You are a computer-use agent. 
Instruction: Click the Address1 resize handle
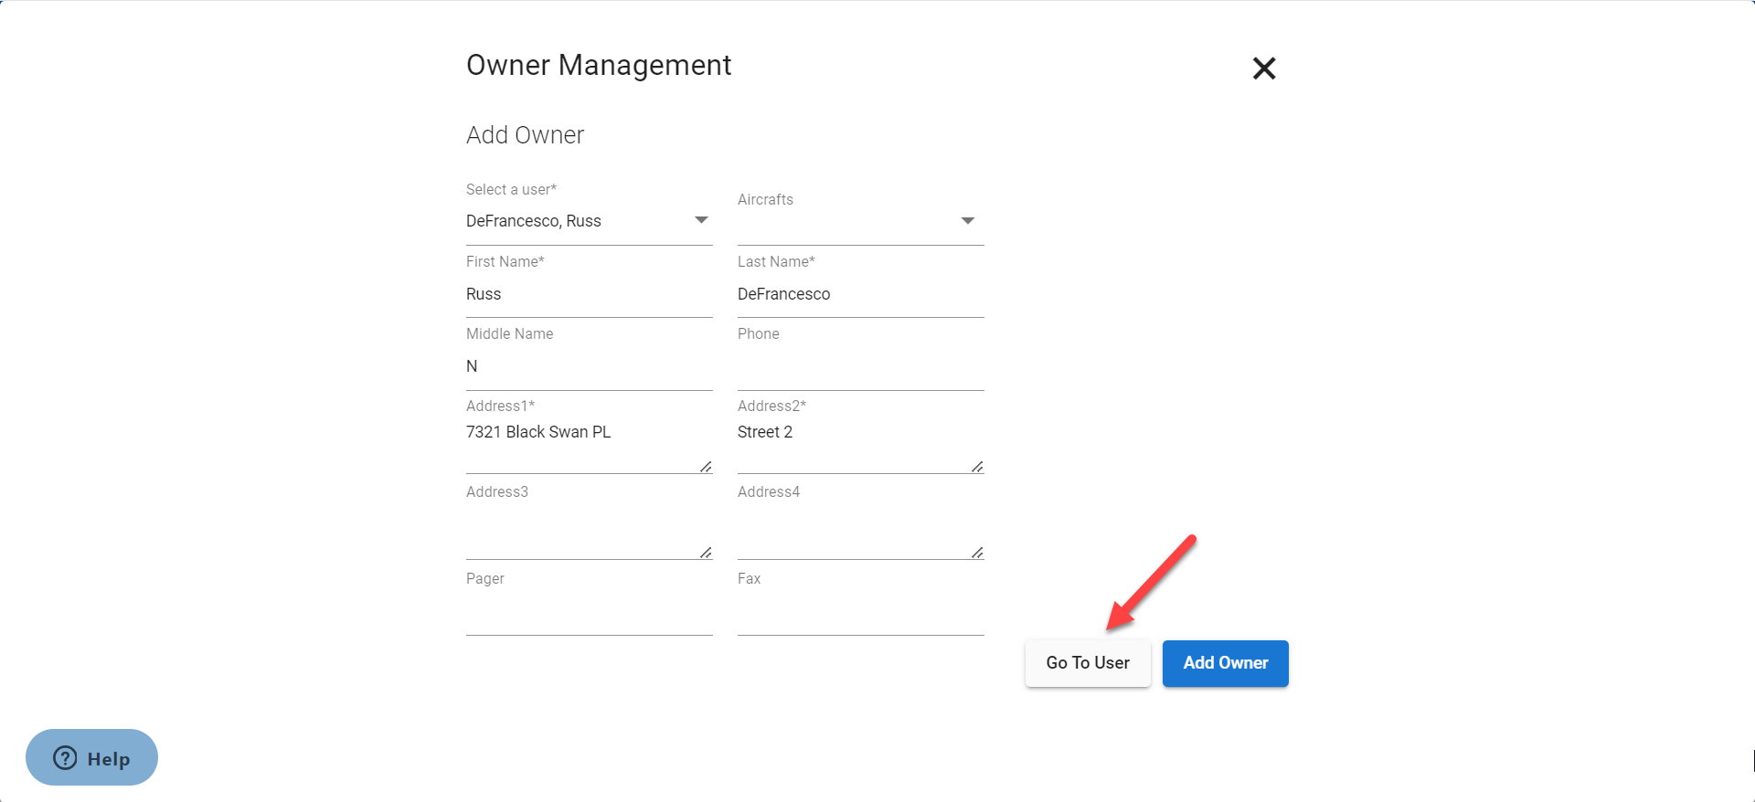(x=706, y=467)
